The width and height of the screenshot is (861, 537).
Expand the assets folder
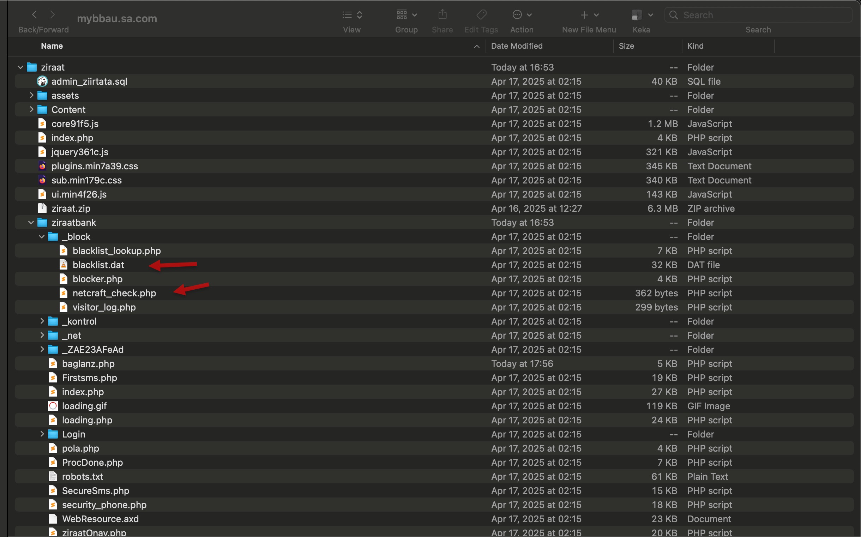(31, 95)
